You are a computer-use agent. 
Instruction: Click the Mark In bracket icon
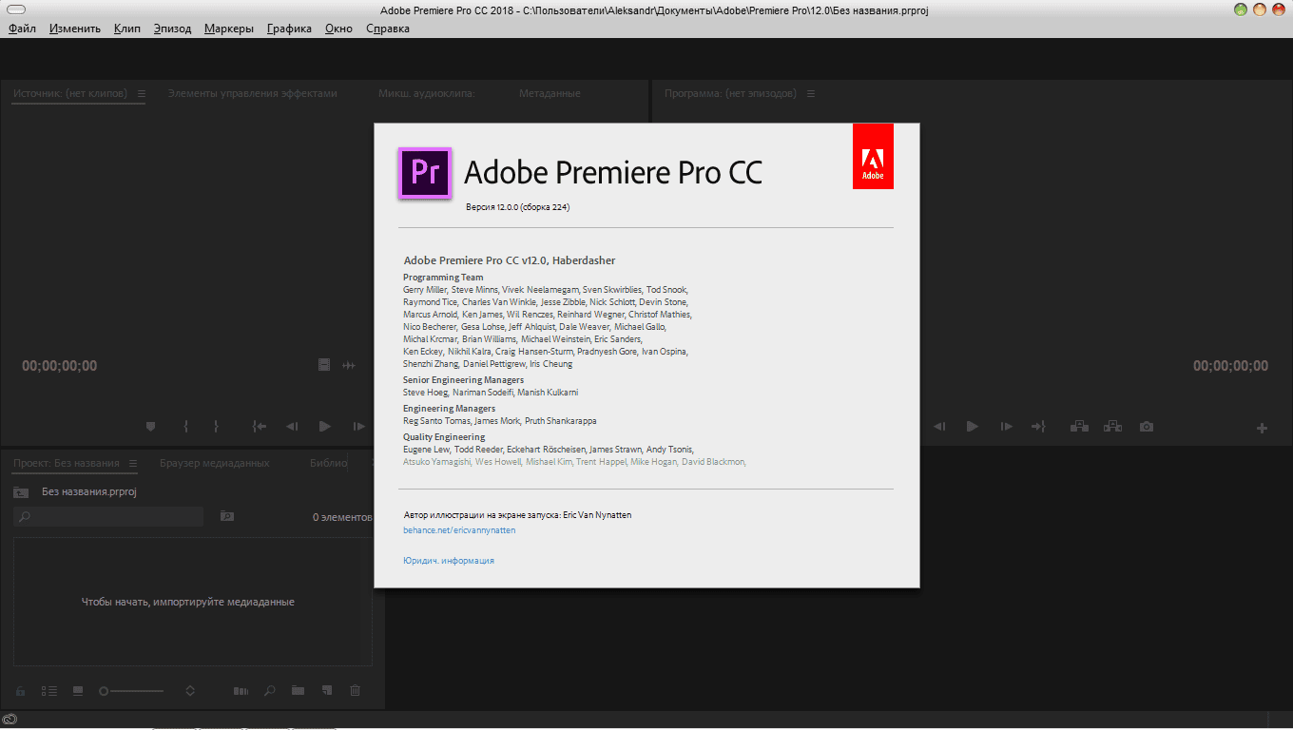pos(186,427)
